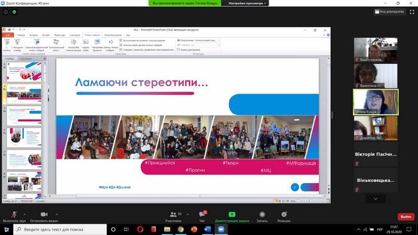The height and width of the screenshot is (235, 418).
Task: Click the Zoom microphone unmute icon
Action: point(14,214)
